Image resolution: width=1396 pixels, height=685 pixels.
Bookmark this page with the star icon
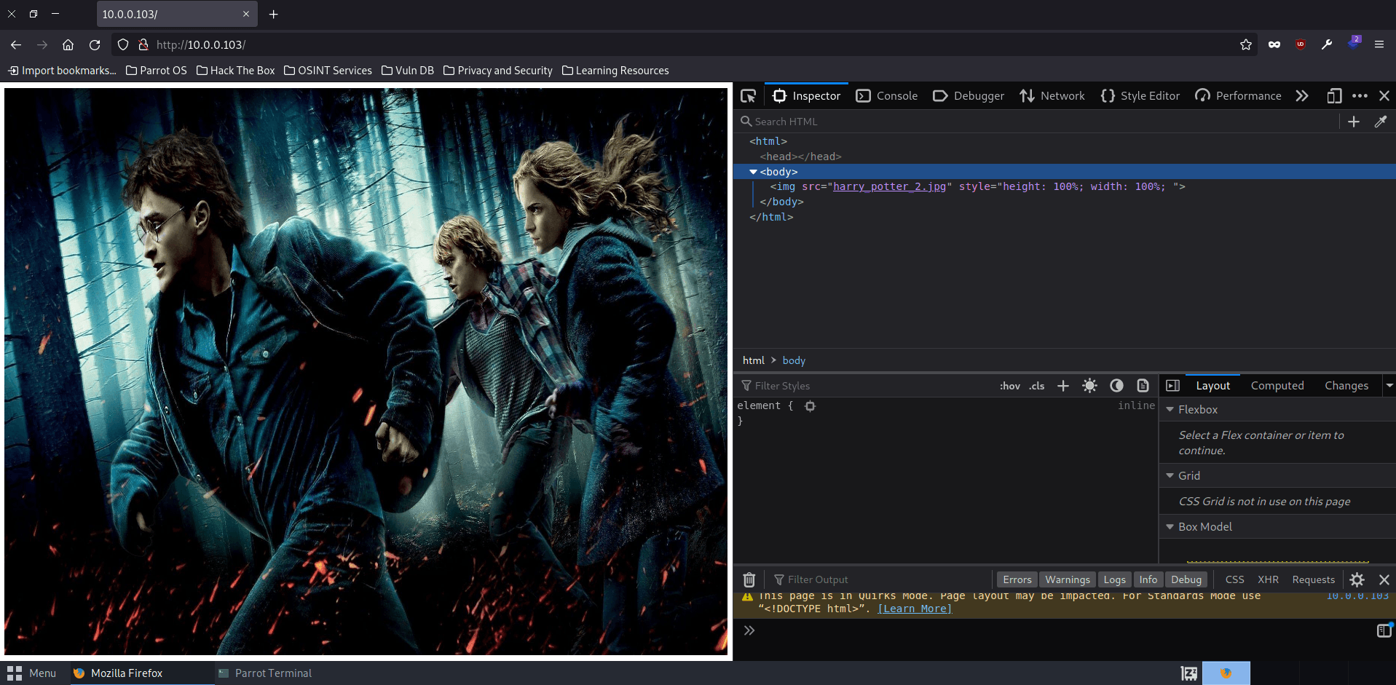coord(1245,44)
